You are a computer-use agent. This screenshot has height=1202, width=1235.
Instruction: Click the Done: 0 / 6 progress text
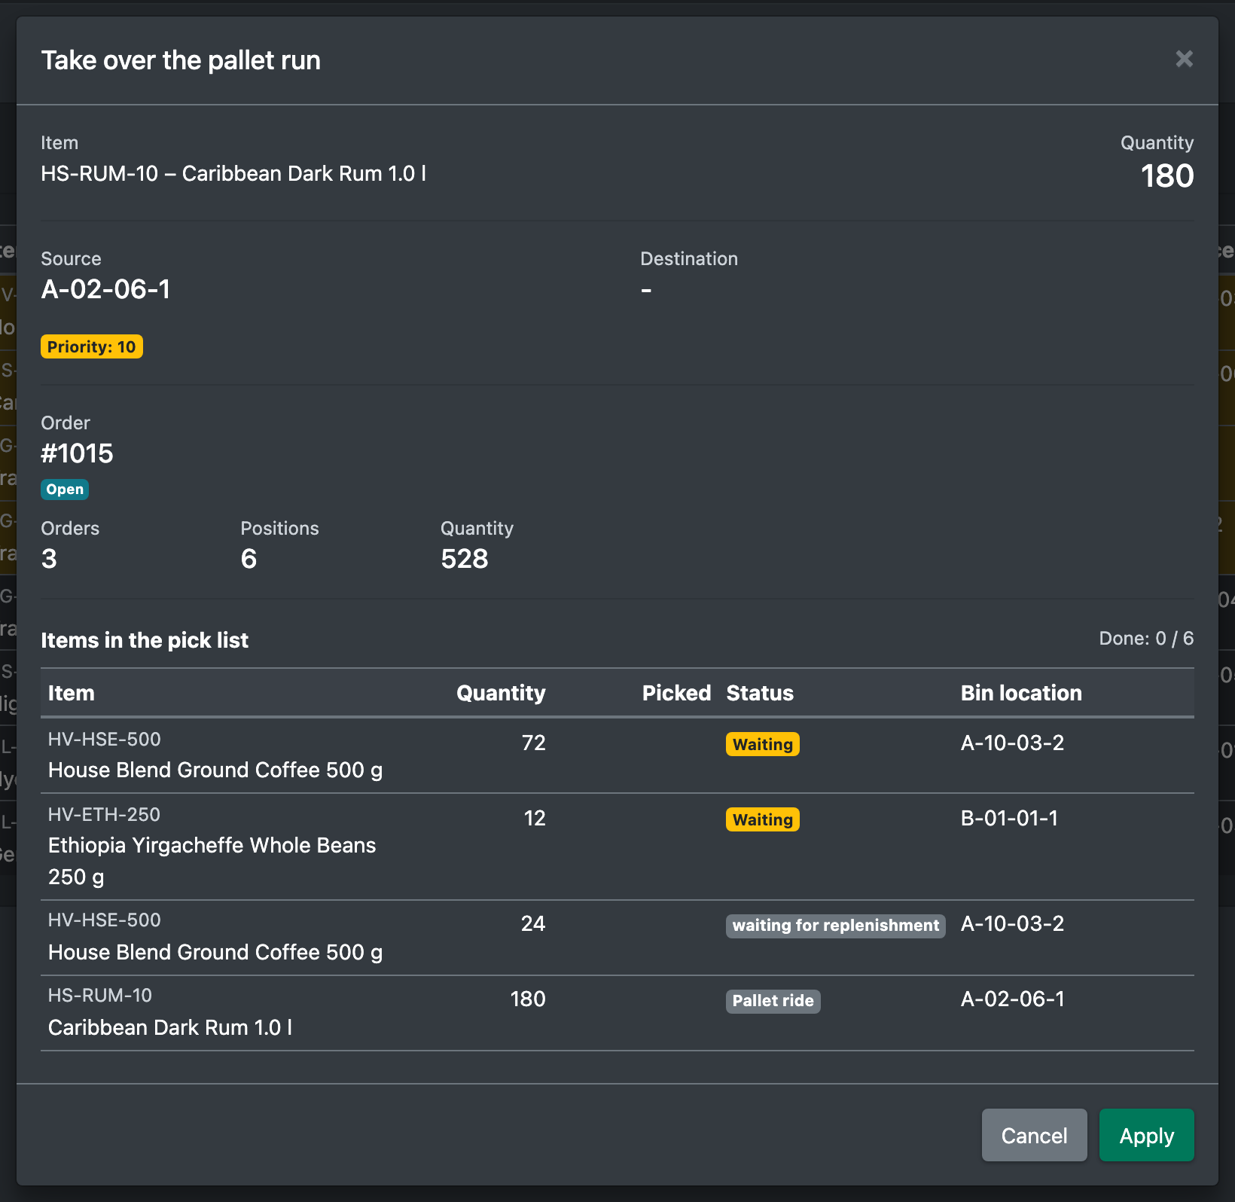[x=1146, y=639]
